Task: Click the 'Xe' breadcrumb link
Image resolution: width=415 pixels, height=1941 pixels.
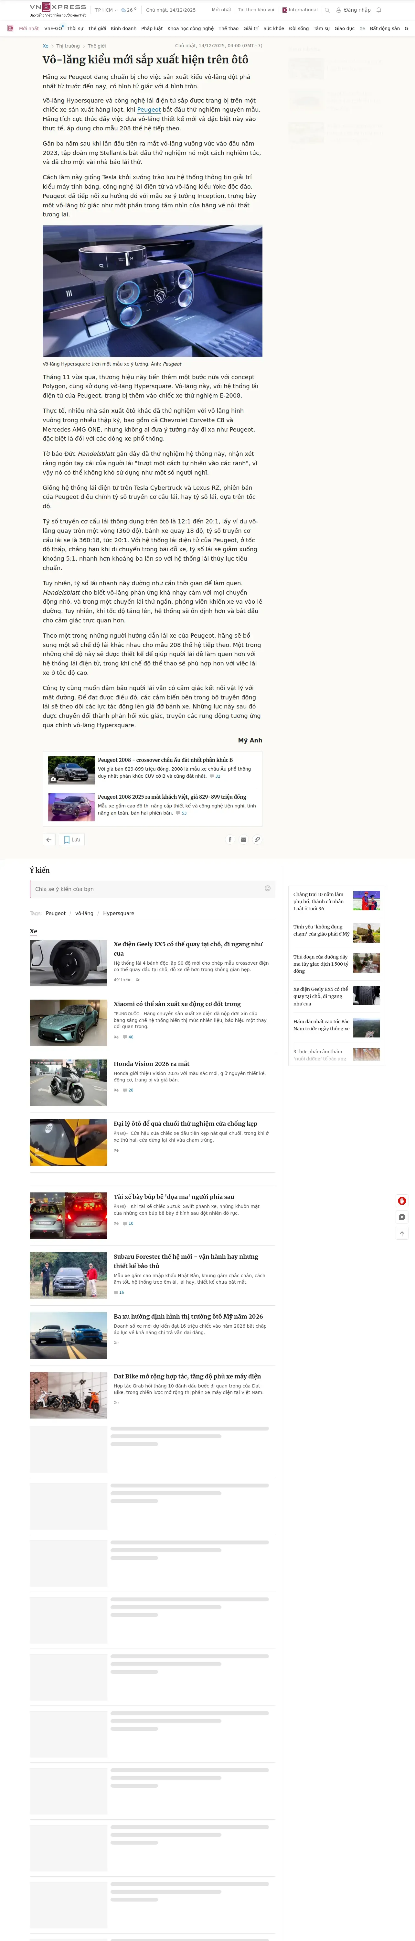Action: pos(45,46)
